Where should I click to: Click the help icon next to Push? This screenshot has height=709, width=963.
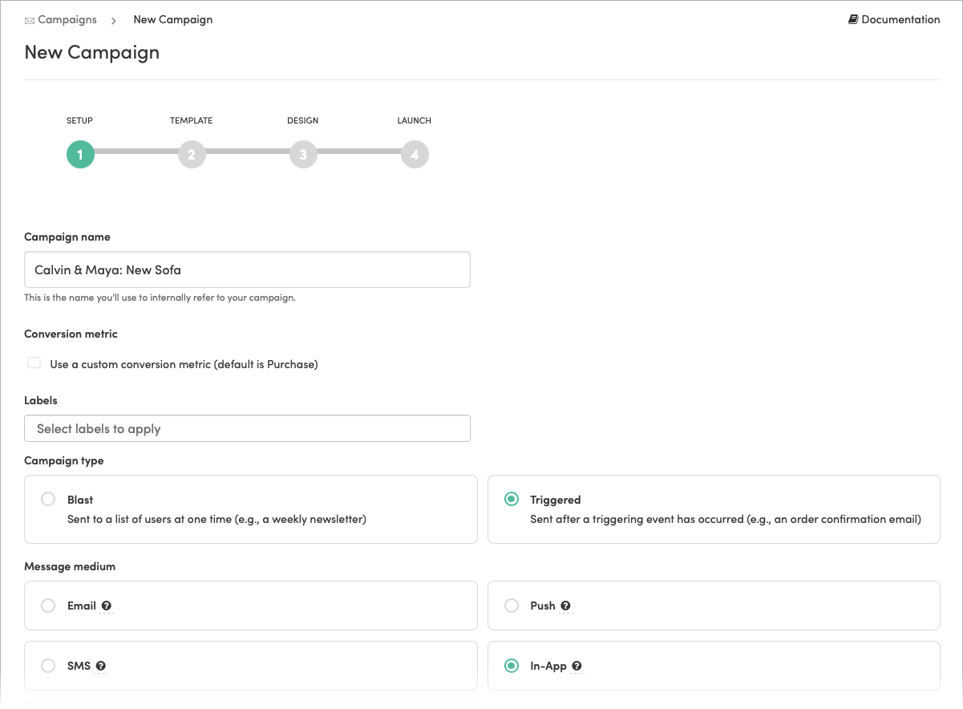[x=565, y=606]
